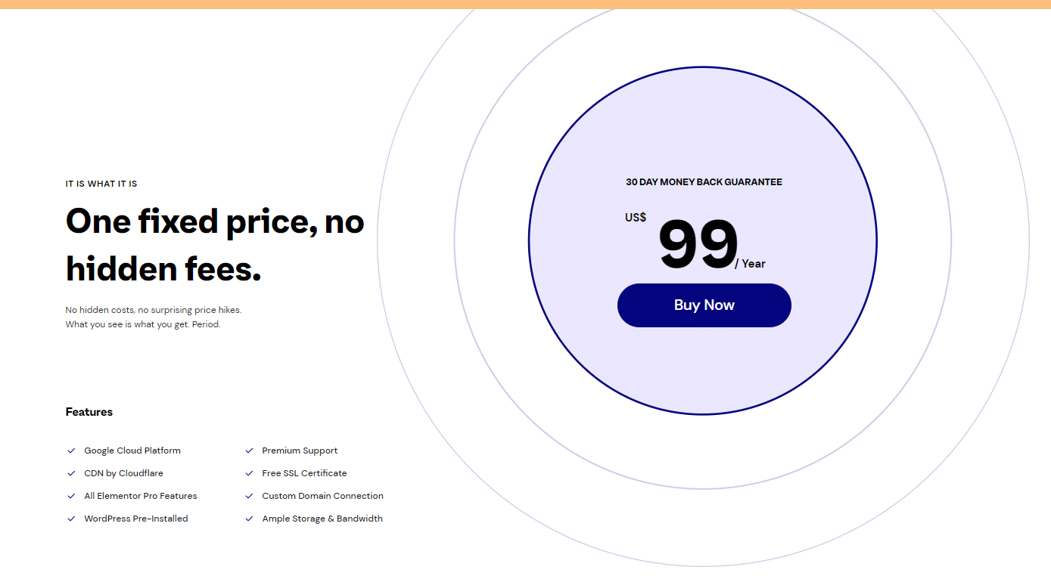Click checkmark icon beside WordPress Pre-Installed
1051x576 pixels.
[71, 519]
